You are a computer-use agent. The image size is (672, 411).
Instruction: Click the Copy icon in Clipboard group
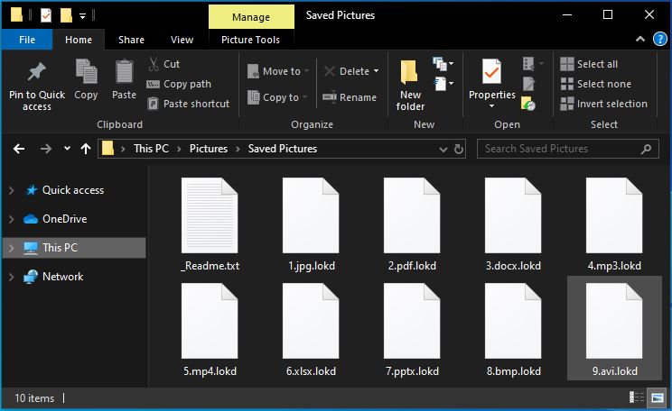click(86, 71)
